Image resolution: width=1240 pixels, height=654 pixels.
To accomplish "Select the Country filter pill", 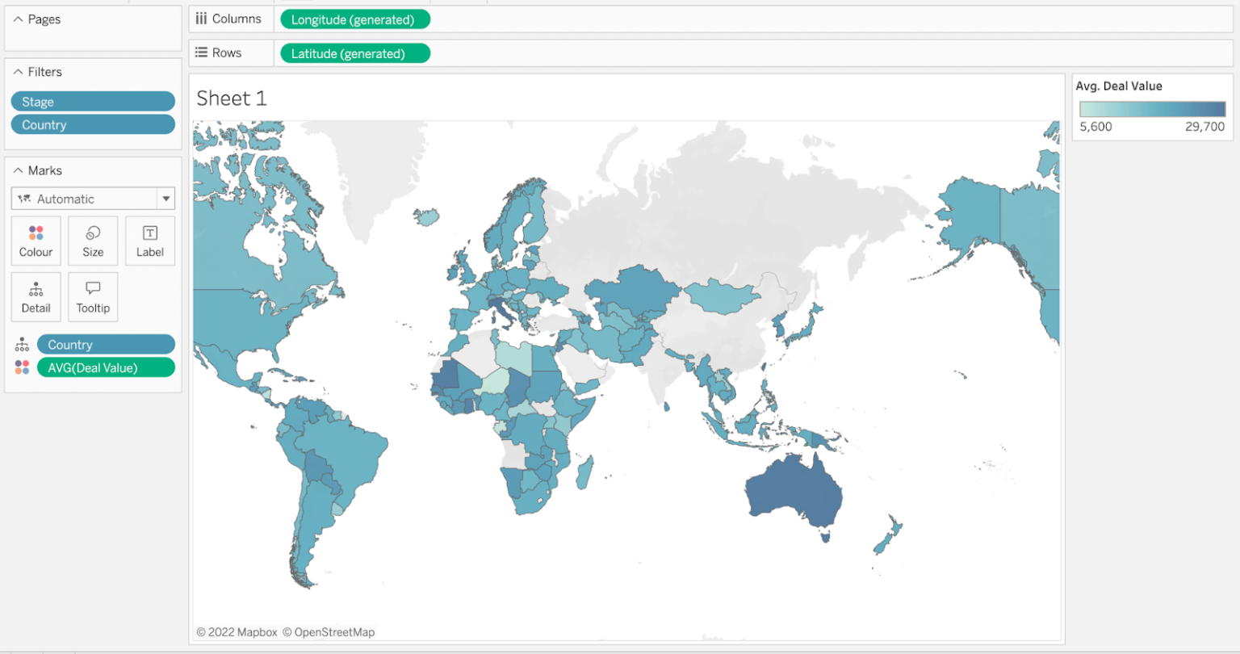I will coord(92,124).
